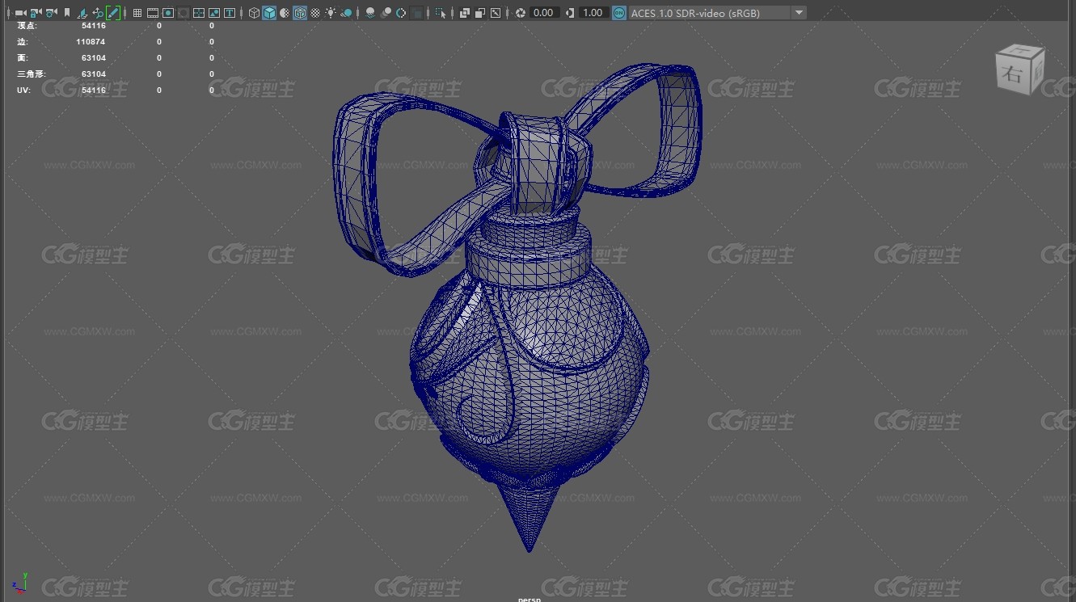
Task: Click the Select Camera icon
Action: [20, 13]
